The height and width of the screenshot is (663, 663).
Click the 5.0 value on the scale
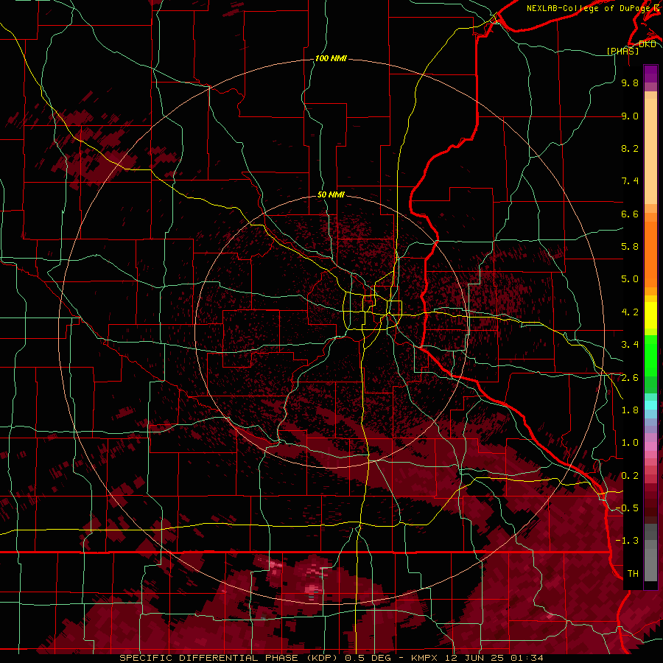(x=630, y=279)
